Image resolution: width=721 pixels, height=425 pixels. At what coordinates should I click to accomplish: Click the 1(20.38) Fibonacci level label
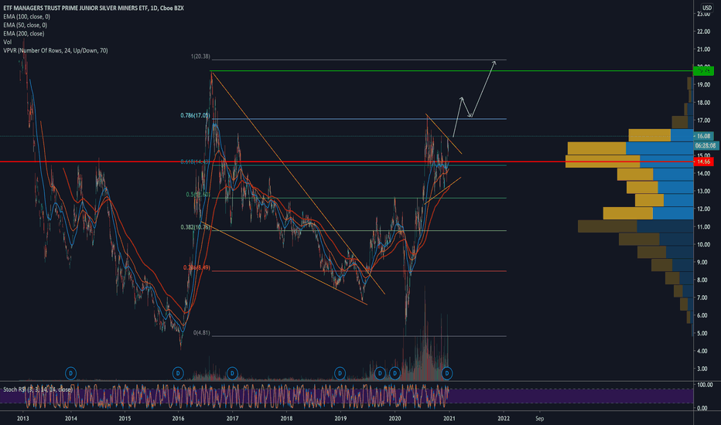click(200, 56)
